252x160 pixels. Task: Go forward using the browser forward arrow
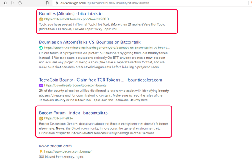[13, 3]
